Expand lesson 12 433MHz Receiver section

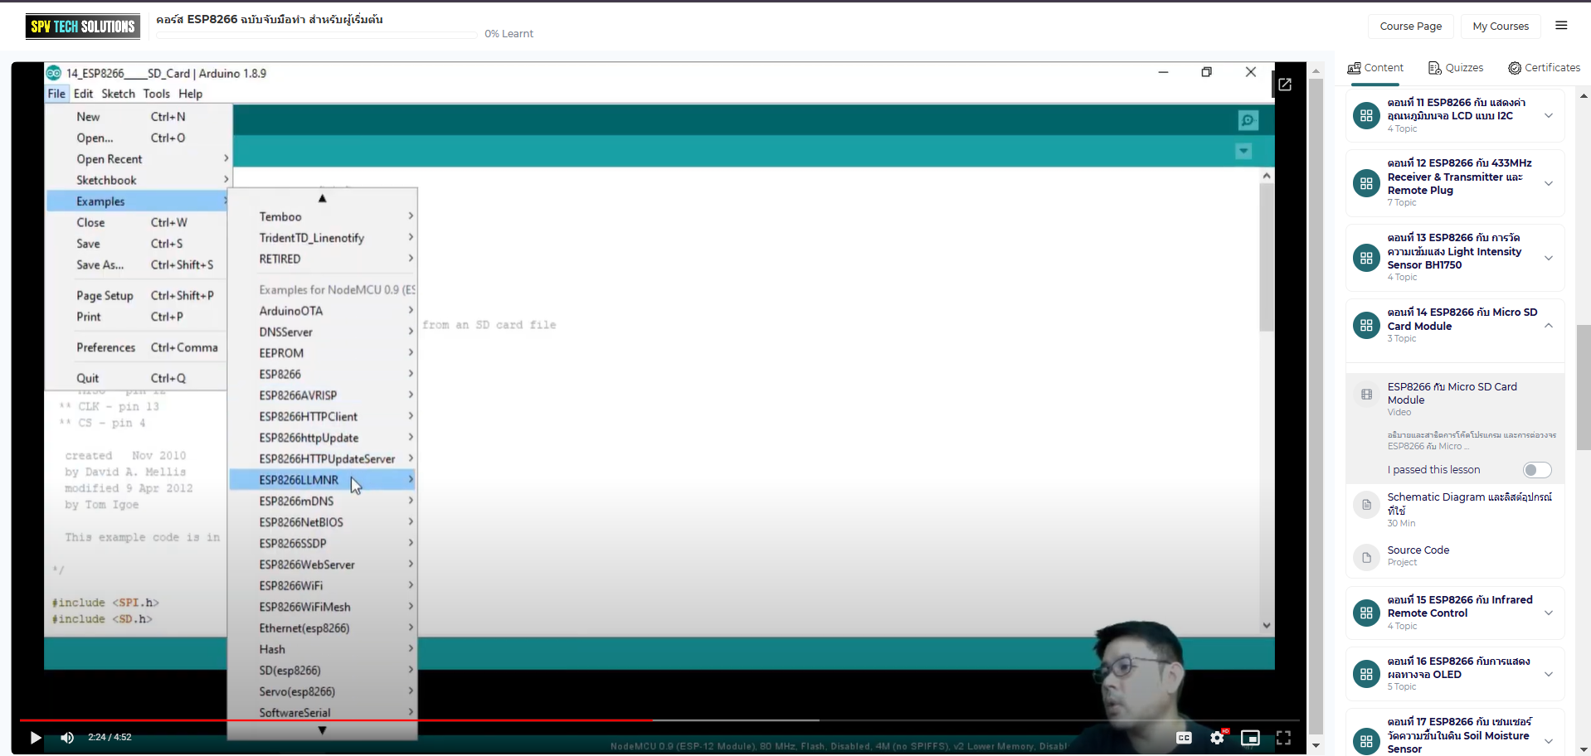click(1549, 183)
